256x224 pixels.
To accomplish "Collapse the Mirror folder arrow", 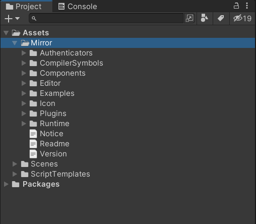I will pyautogui.click(x=15, y=43).
